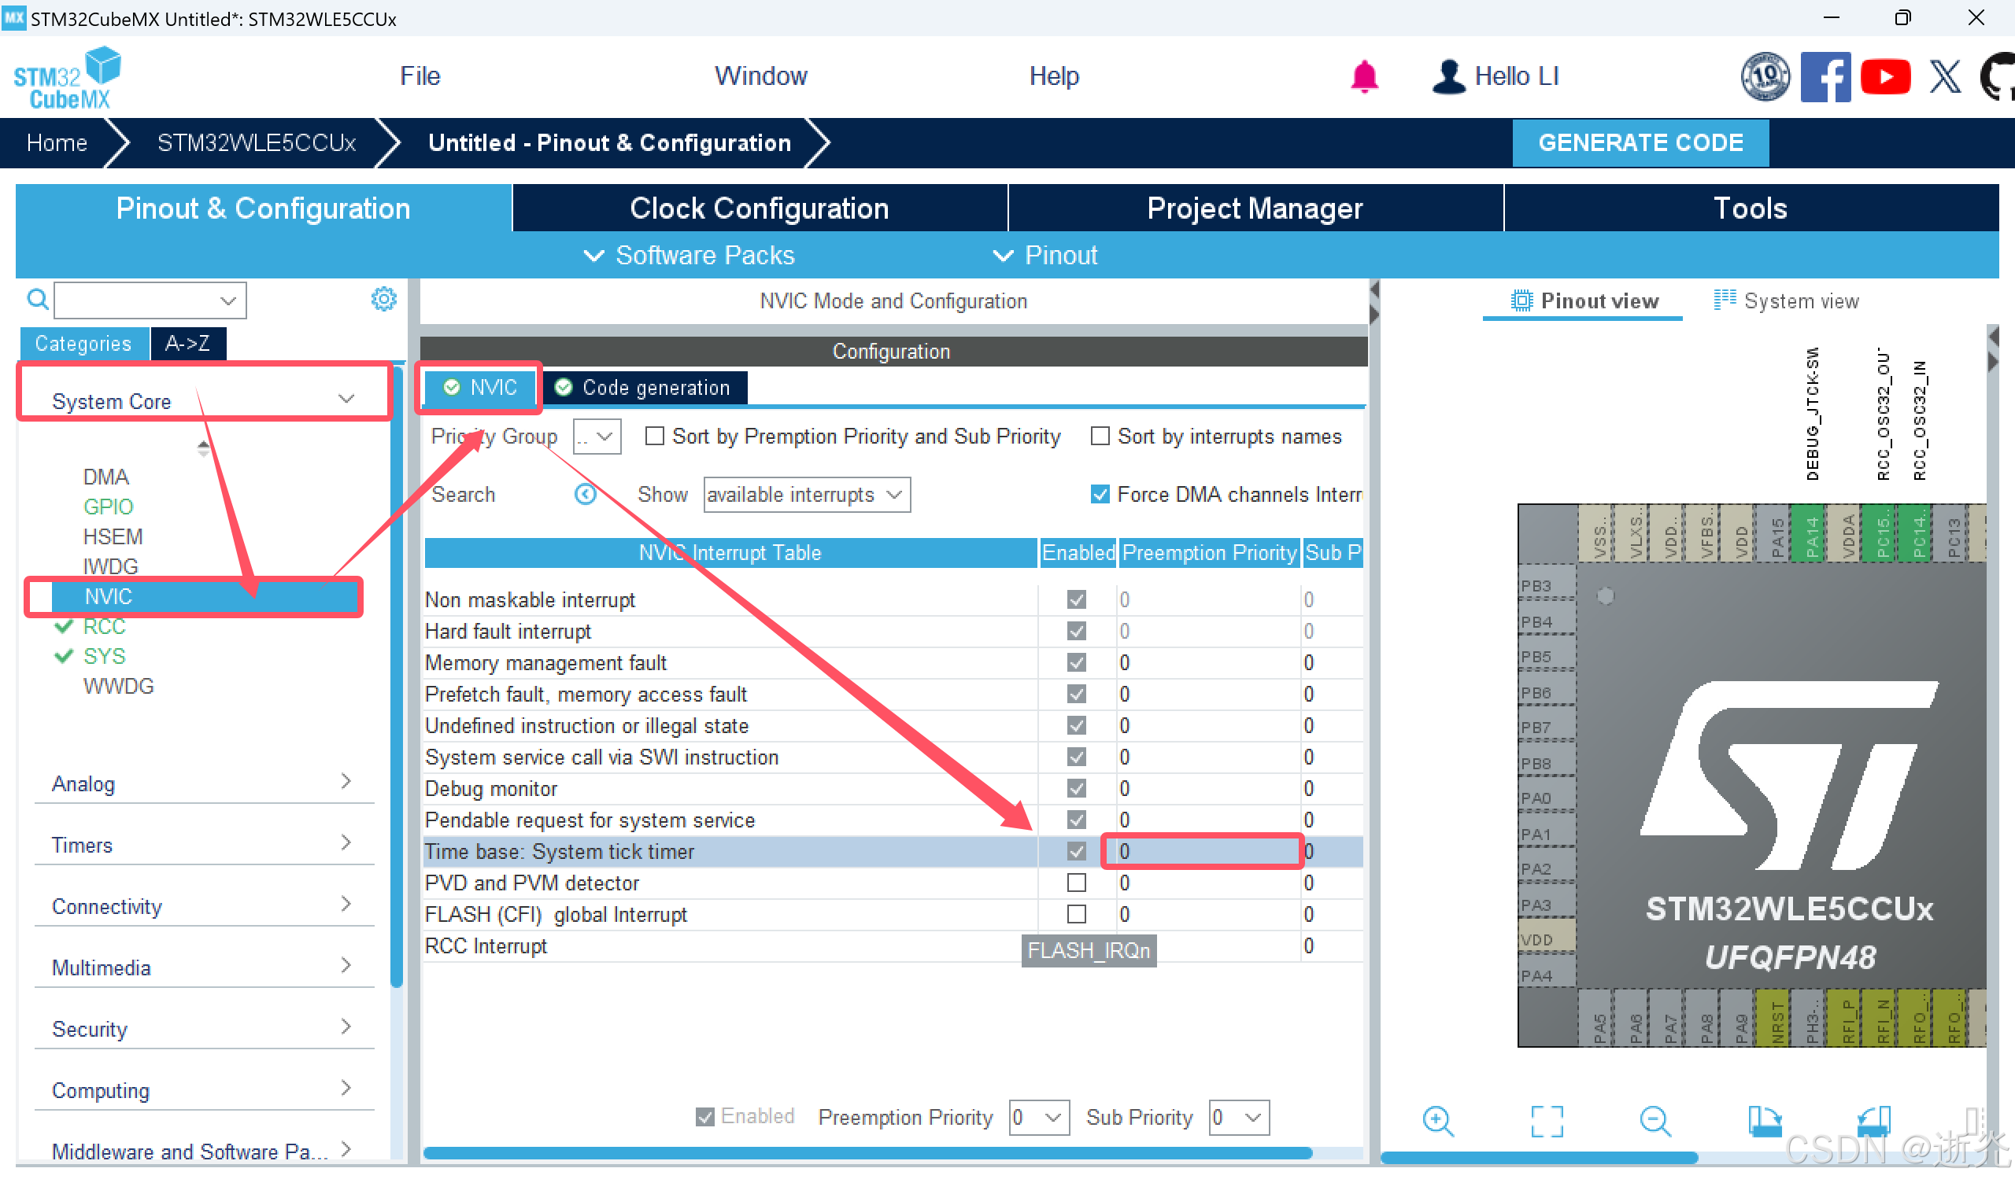This screenshot has width=2015, height=1183.
Task: Open the notification bell
Action: point(1364,77)
